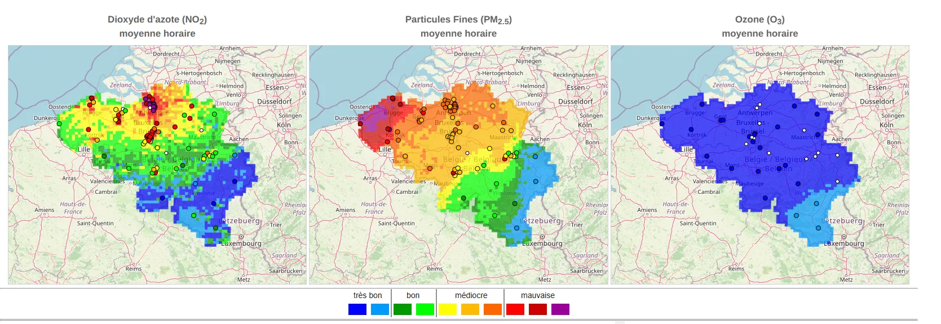Click the purple legend swatch
Viewport: 941px width, 324px height.
point(560,309)
